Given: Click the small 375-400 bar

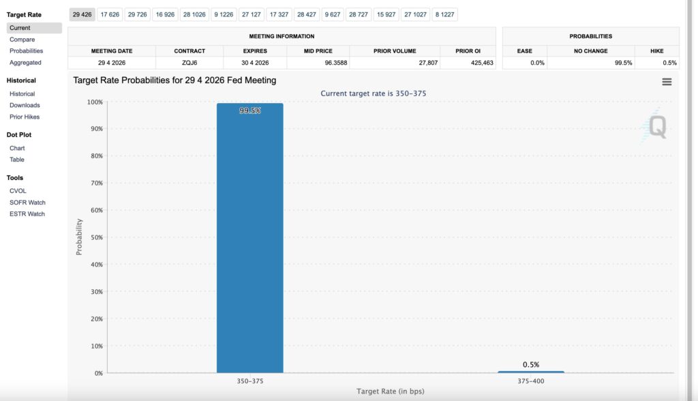Looking at the screenshot, I should click(x=530, y=372).
